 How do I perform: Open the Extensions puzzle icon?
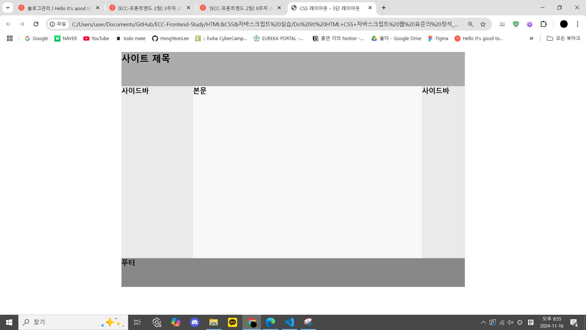(x=543, y=24)
